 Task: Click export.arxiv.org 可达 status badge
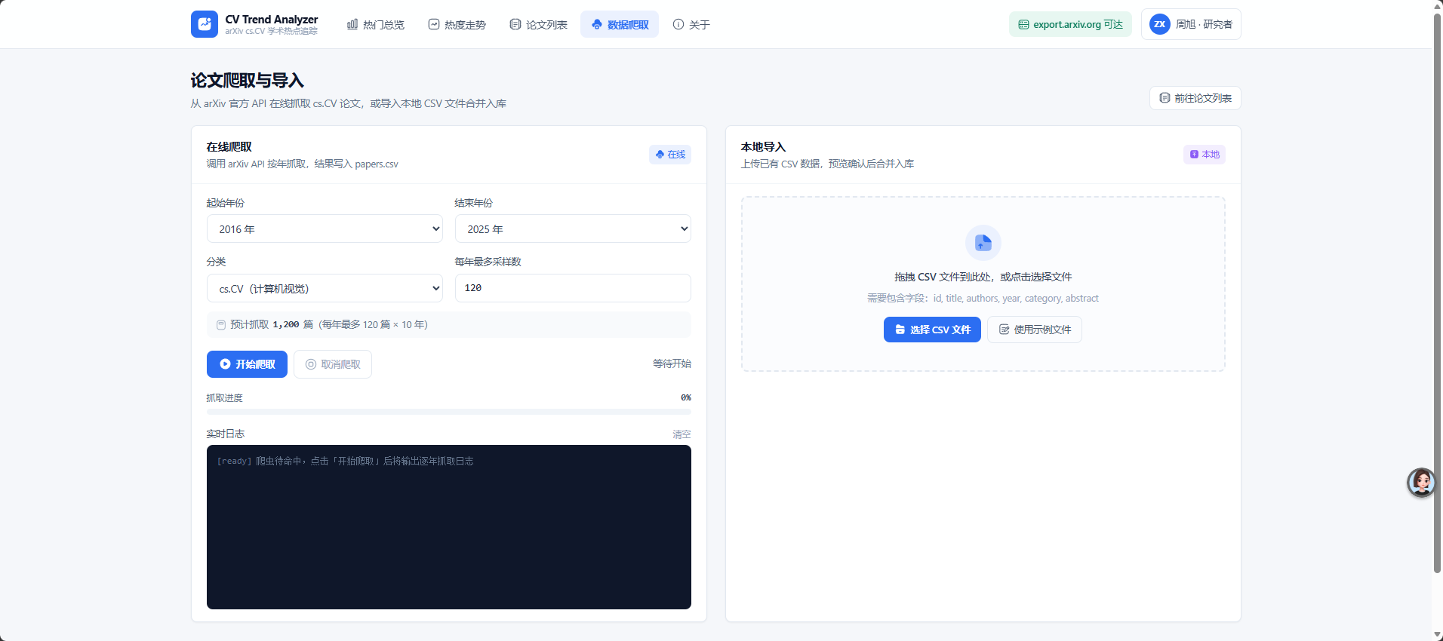[x=1070, y=24]
